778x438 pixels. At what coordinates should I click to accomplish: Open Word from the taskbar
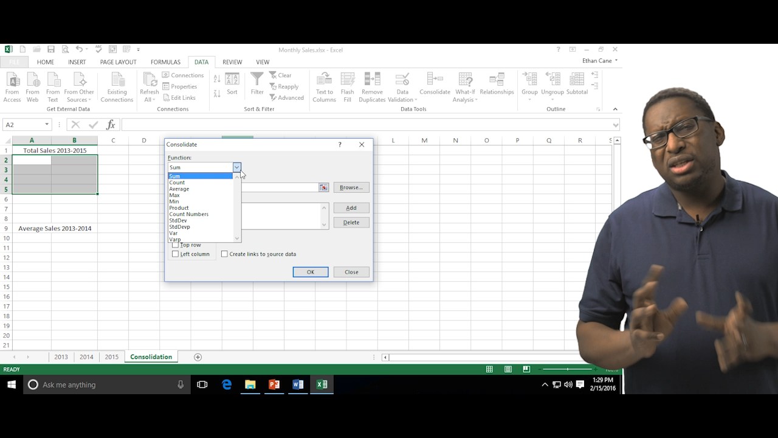click(298, 384)
